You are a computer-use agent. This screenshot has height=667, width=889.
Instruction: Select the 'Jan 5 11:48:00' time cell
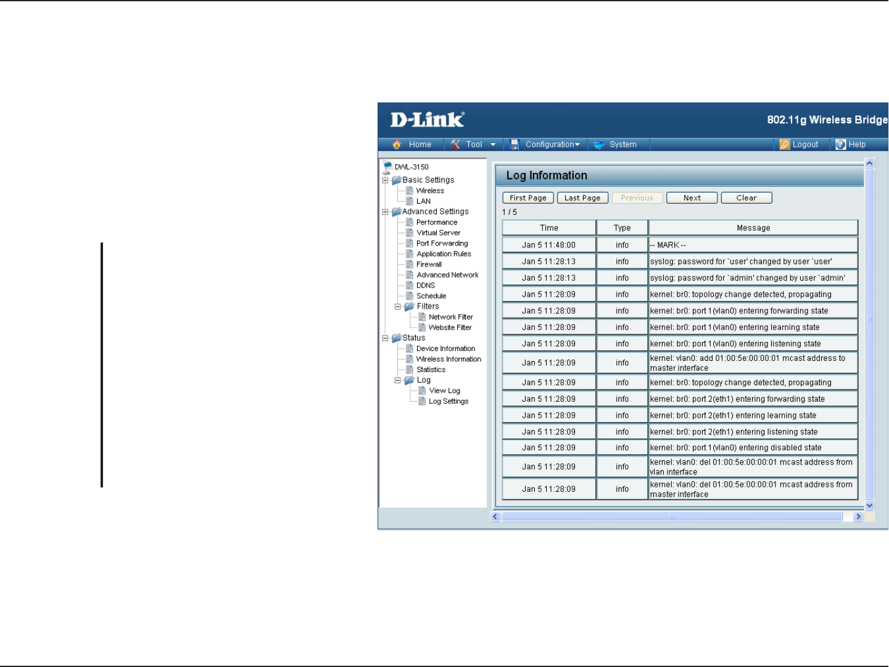549,245
